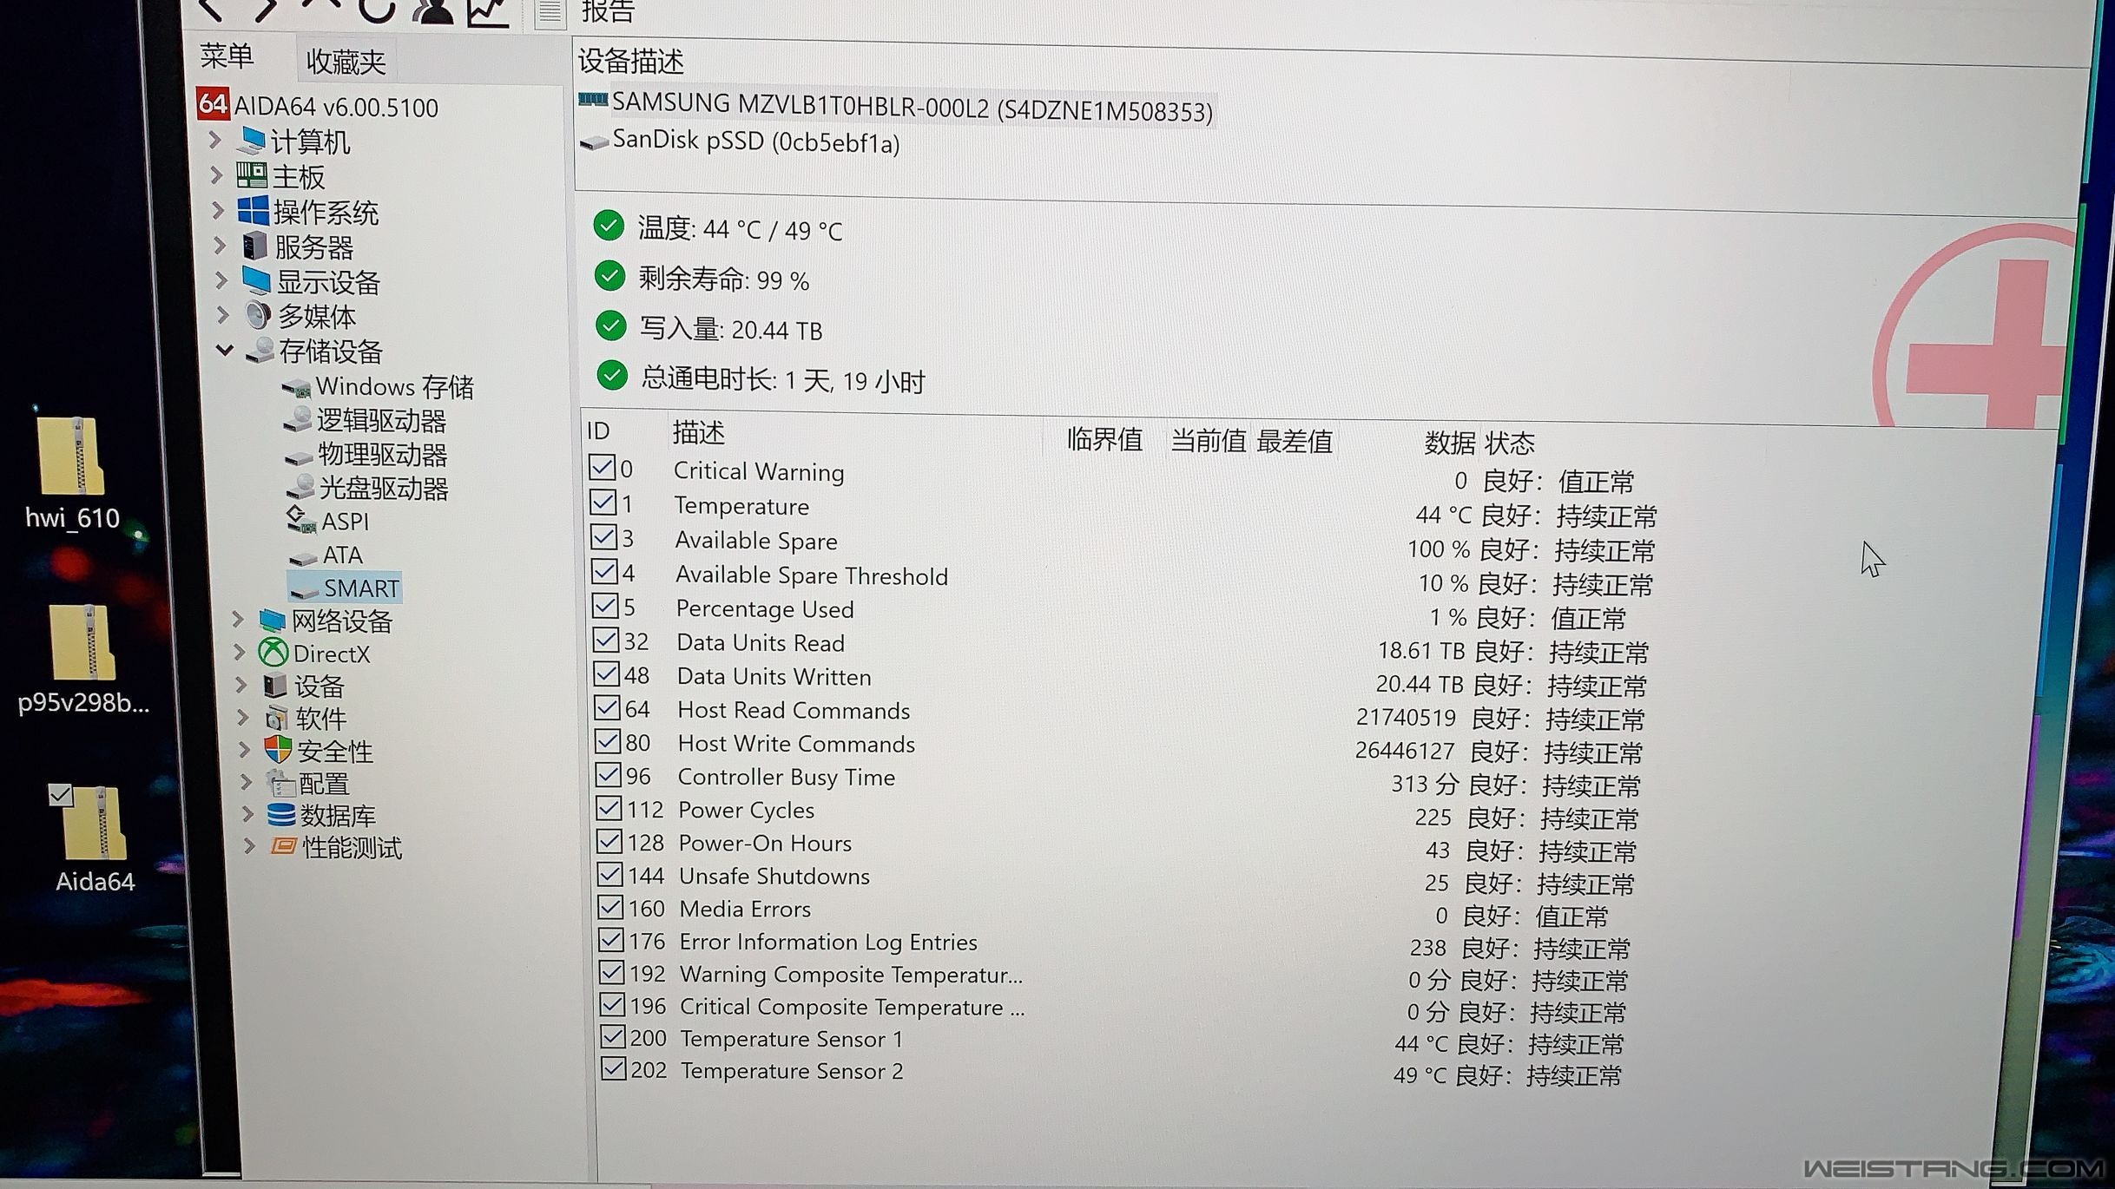Click the 性能测试 benchmark icon

284,846
